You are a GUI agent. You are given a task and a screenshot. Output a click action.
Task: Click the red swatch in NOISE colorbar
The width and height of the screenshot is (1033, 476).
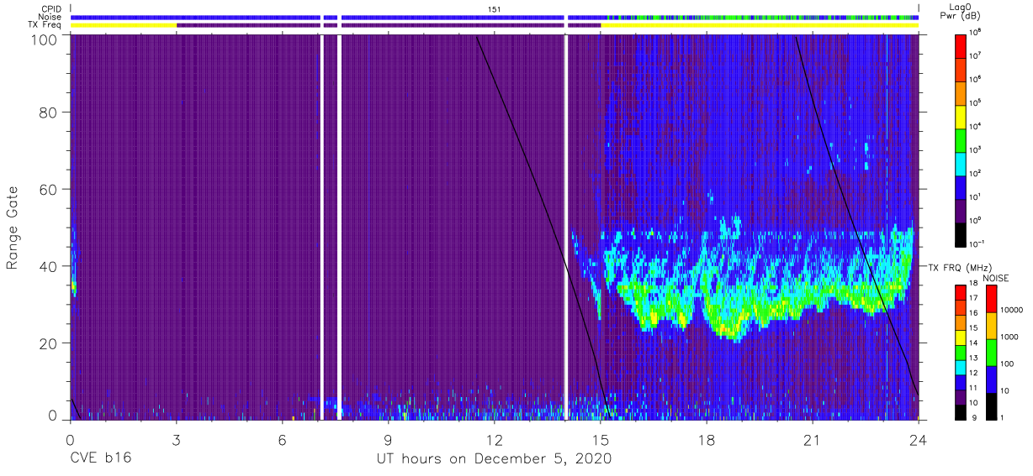tap(990, 298)
